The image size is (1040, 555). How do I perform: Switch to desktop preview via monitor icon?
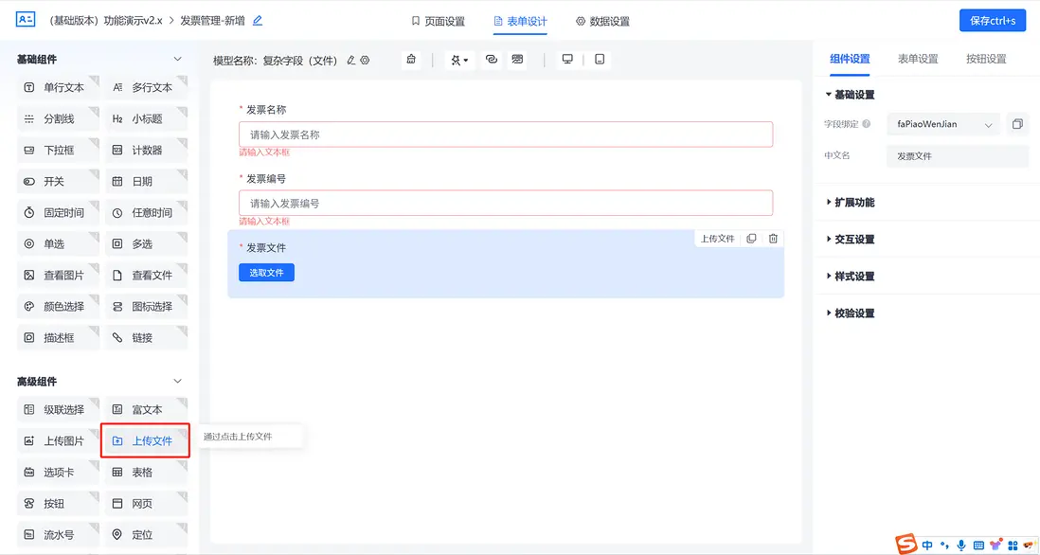coord(566,58)
